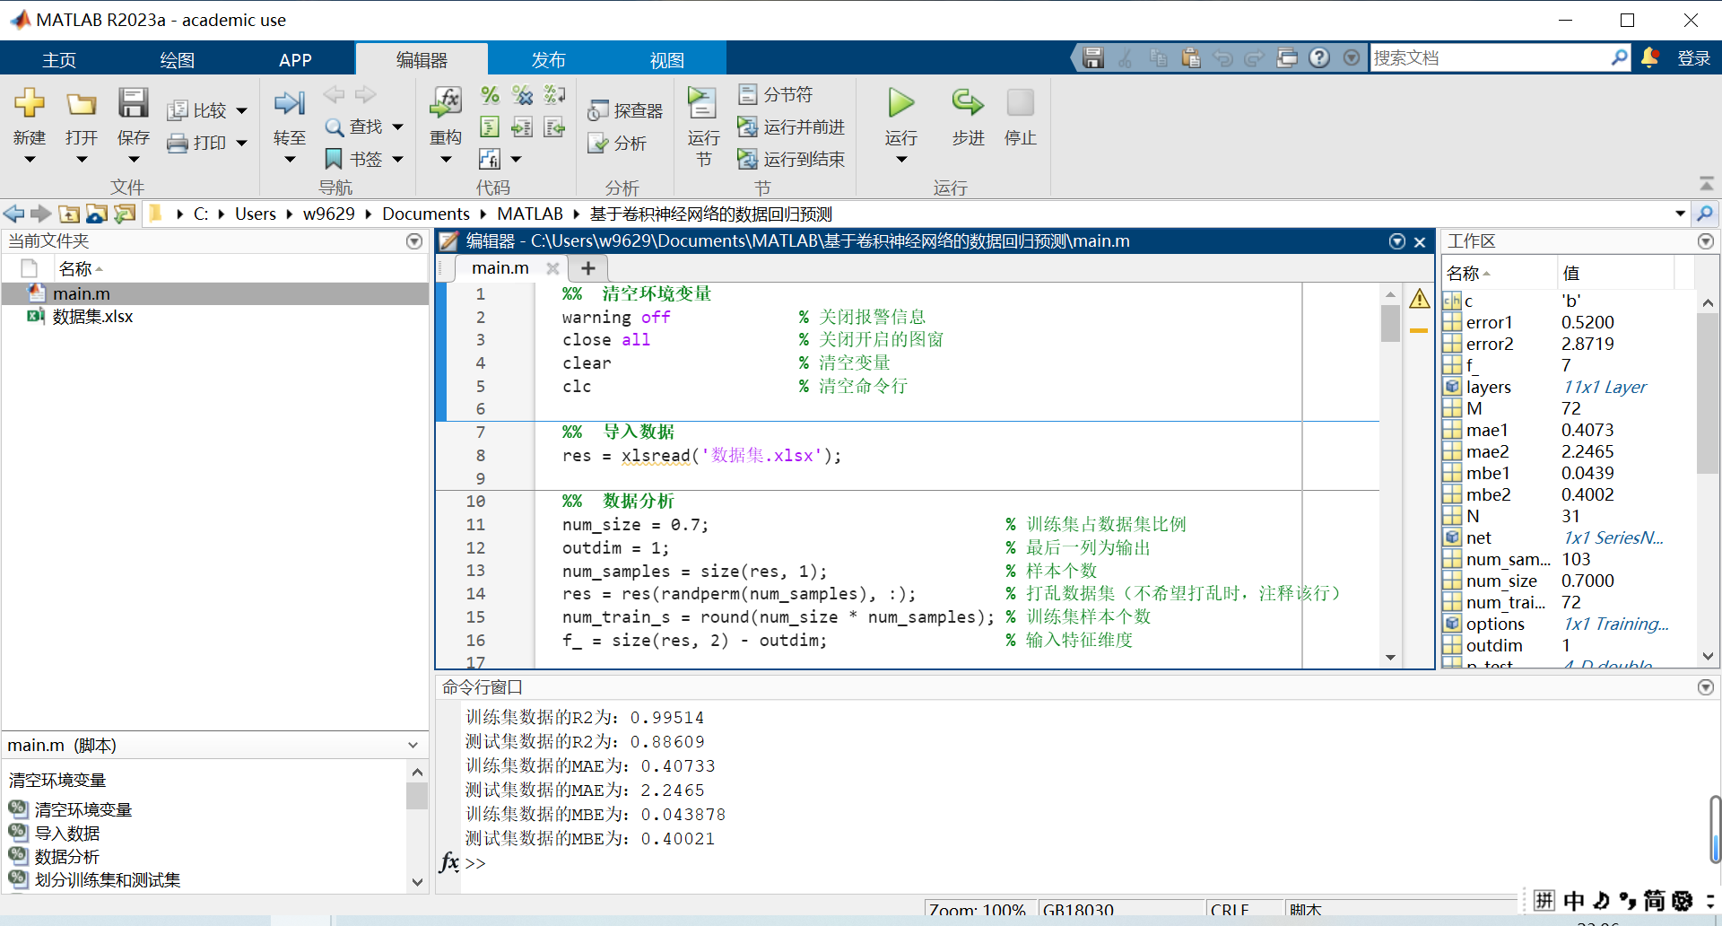Click the editor warning triangle indicator

coord(1419,299)
